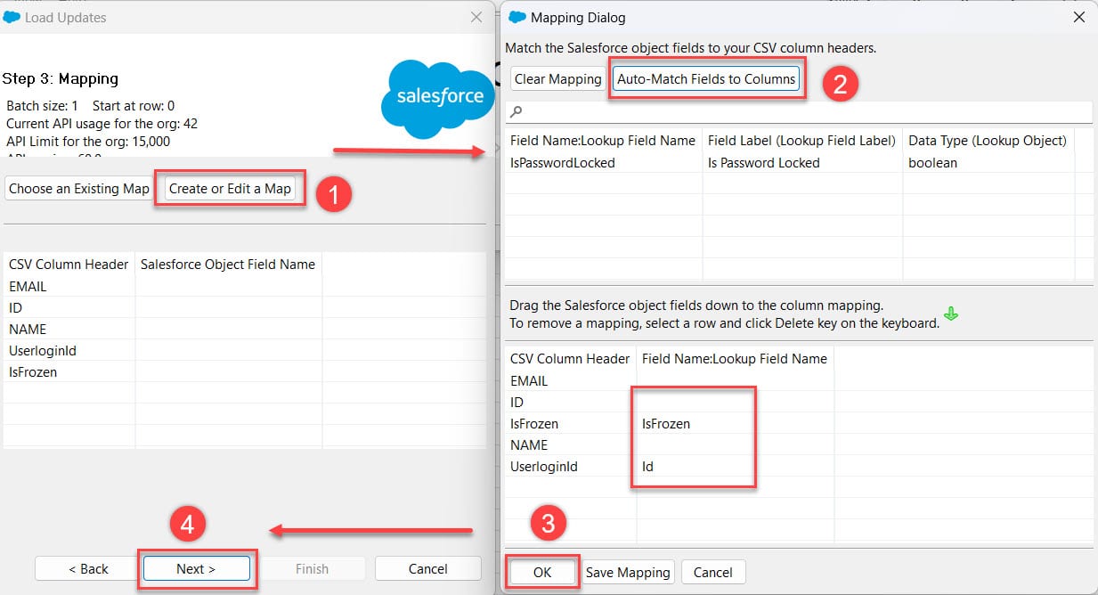The width and height of the screenshot is (1098, 595).
Task: Select IsPasswordLocked field row
Action: 799,163
